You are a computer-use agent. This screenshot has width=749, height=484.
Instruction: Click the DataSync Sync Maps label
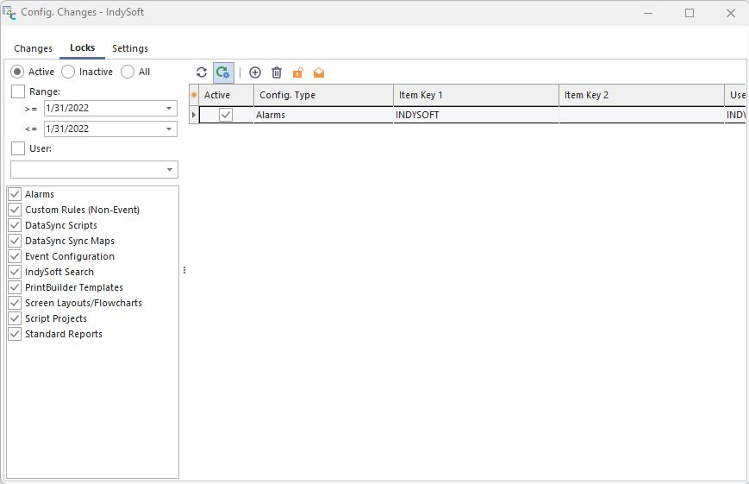point(70,241)
